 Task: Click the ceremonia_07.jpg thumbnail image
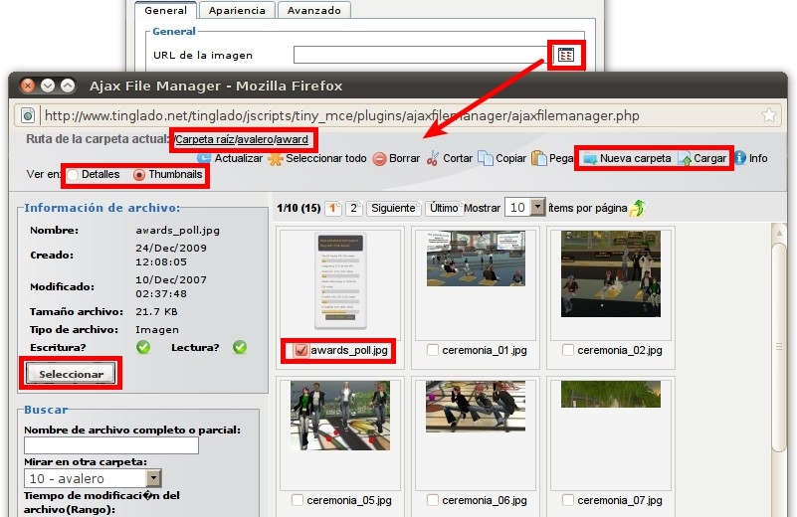[611, 394]
